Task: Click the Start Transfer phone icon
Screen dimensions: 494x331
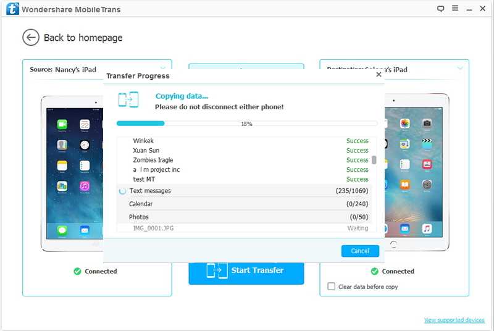Action: click(217, 270)
